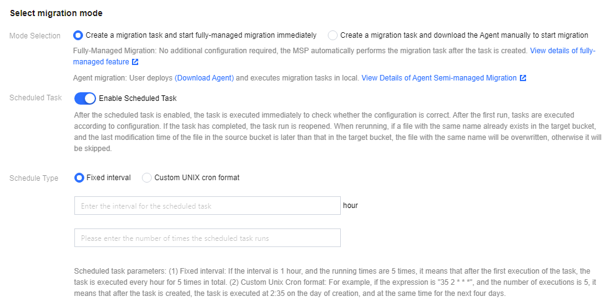Disable the Scheduled Task toggle switch

[x=85, y=98]
